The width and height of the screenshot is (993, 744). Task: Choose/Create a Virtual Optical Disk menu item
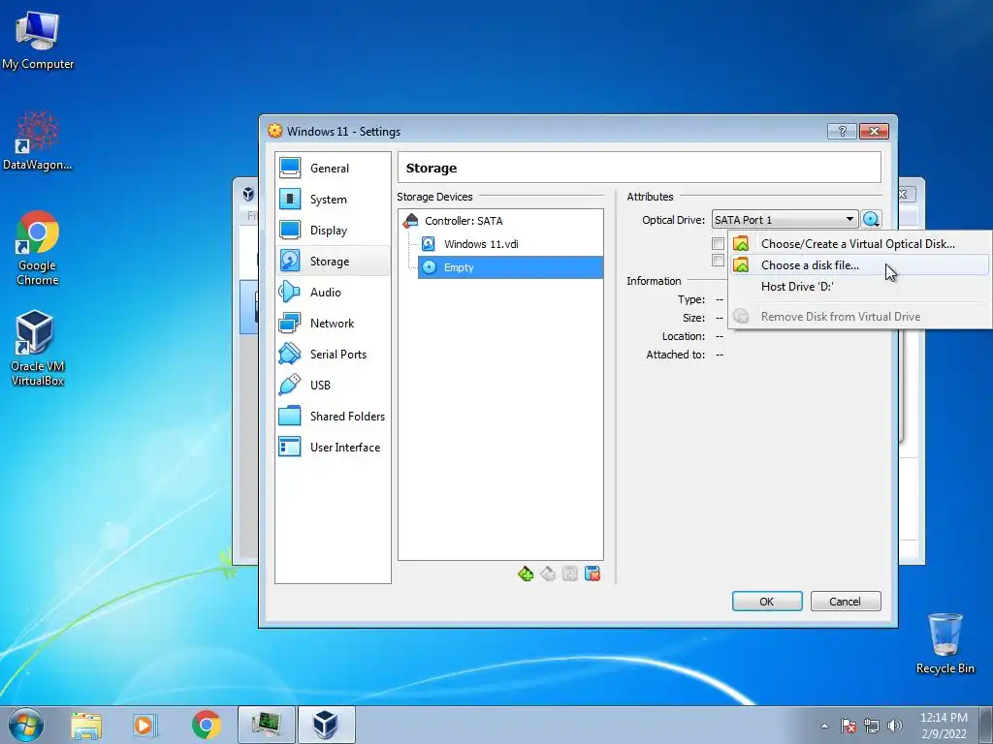(859, 243)
